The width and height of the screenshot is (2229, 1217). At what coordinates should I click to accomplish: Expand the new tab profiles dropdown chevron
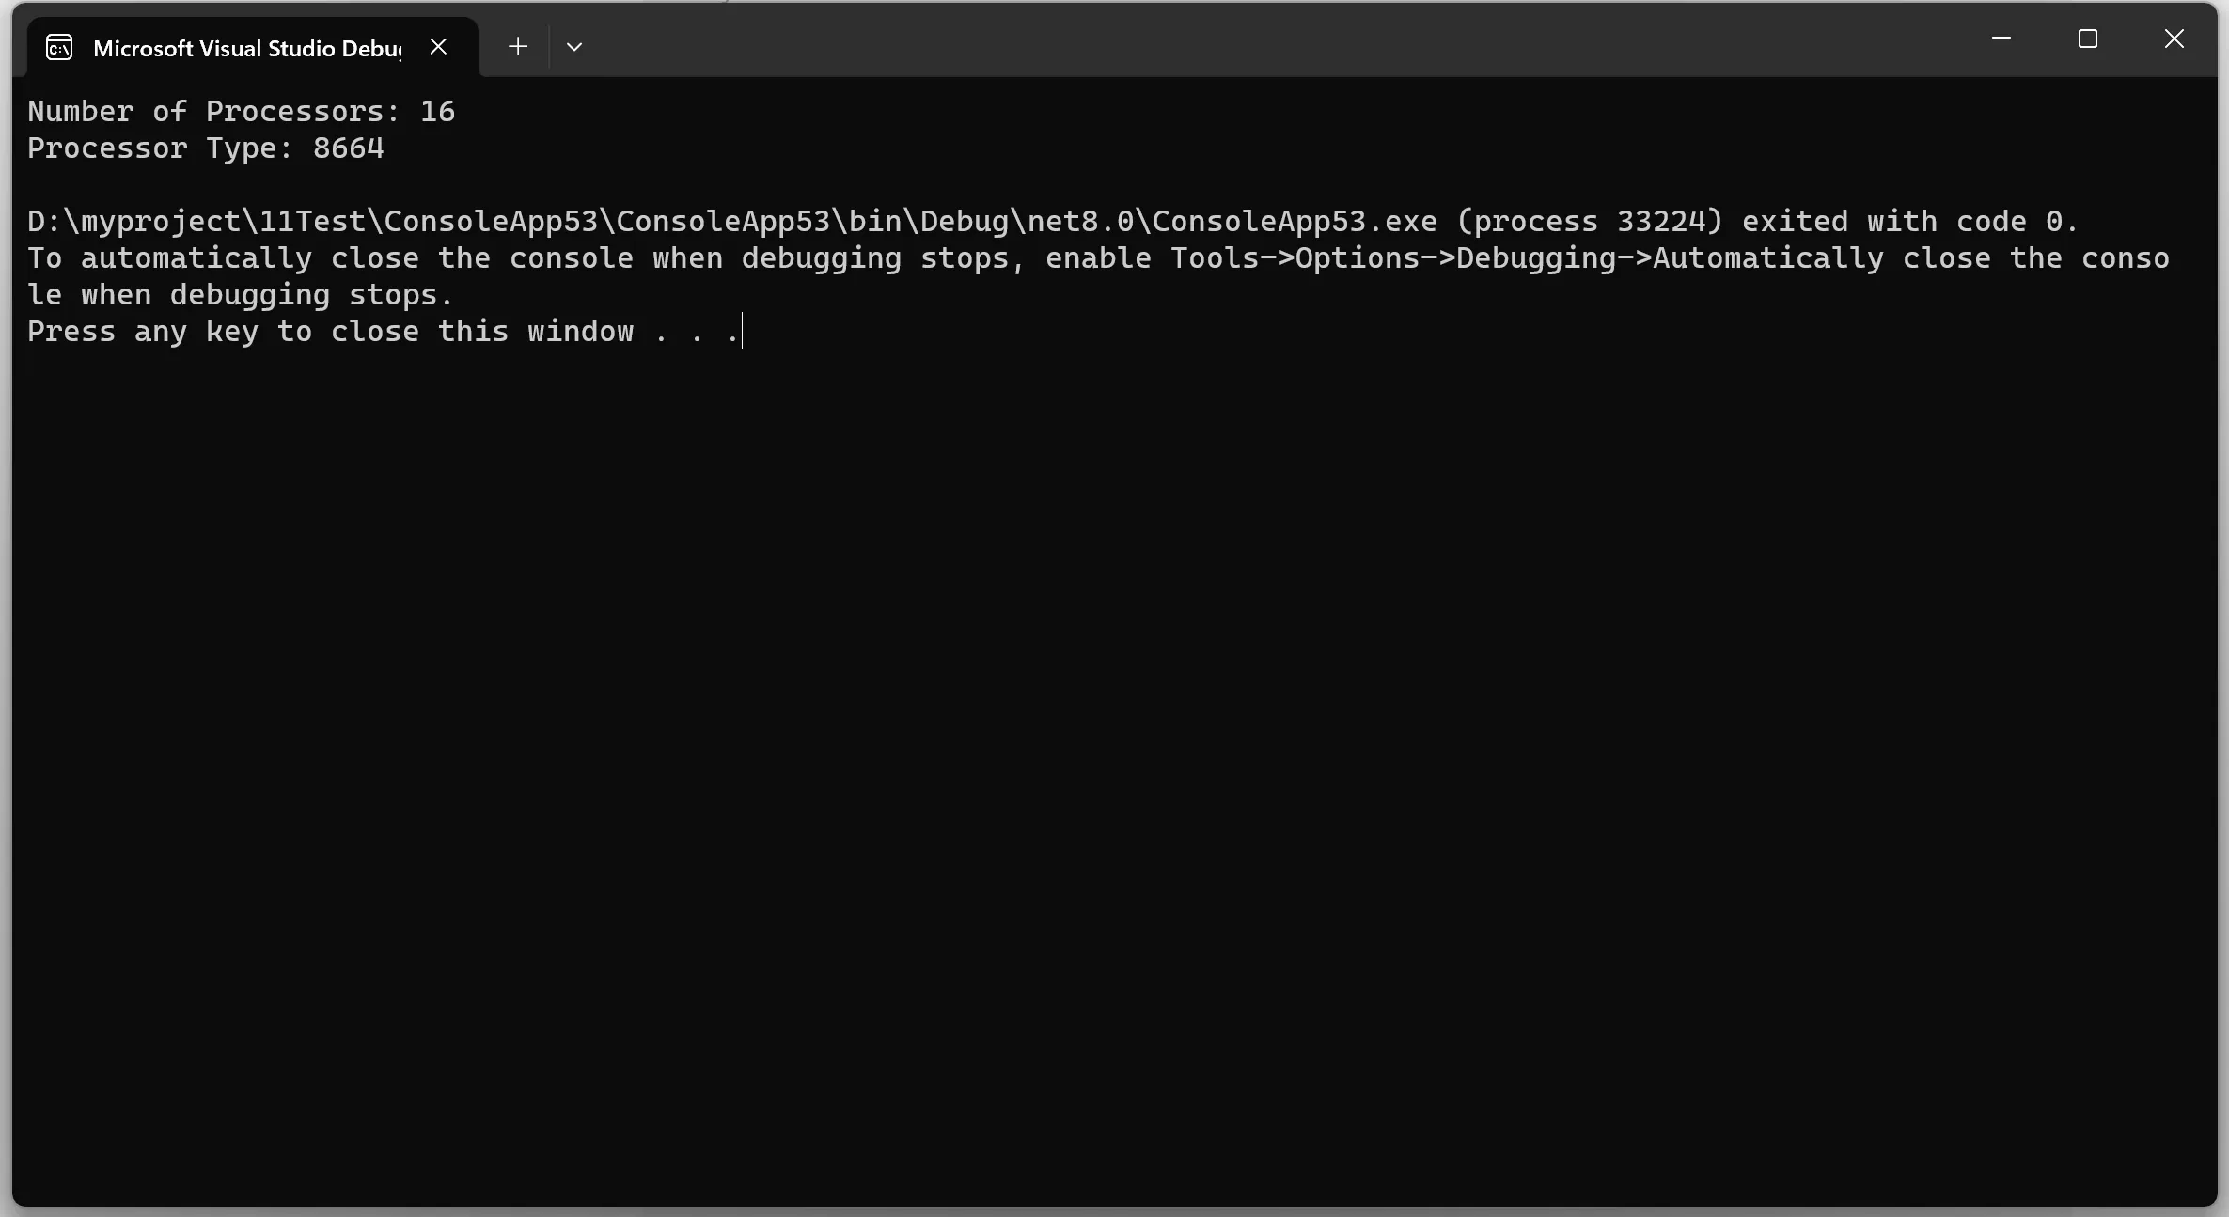(x=574, y=47)
